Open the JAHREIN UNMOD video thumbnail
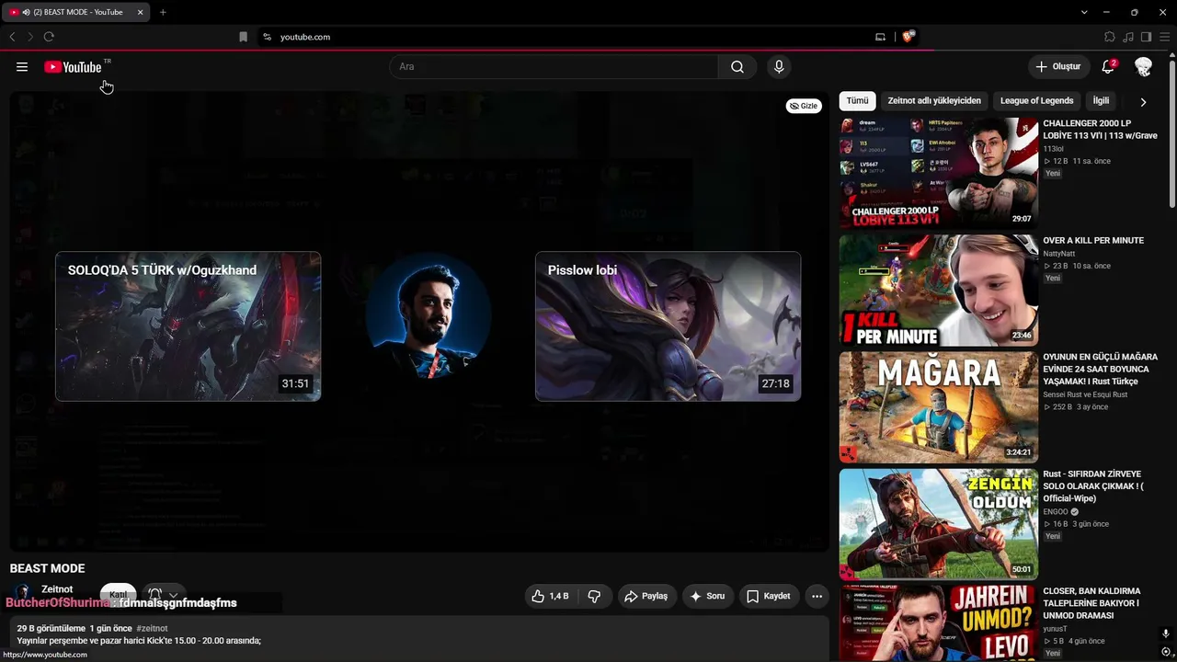1177x662 pixels. tap(939, 623)
